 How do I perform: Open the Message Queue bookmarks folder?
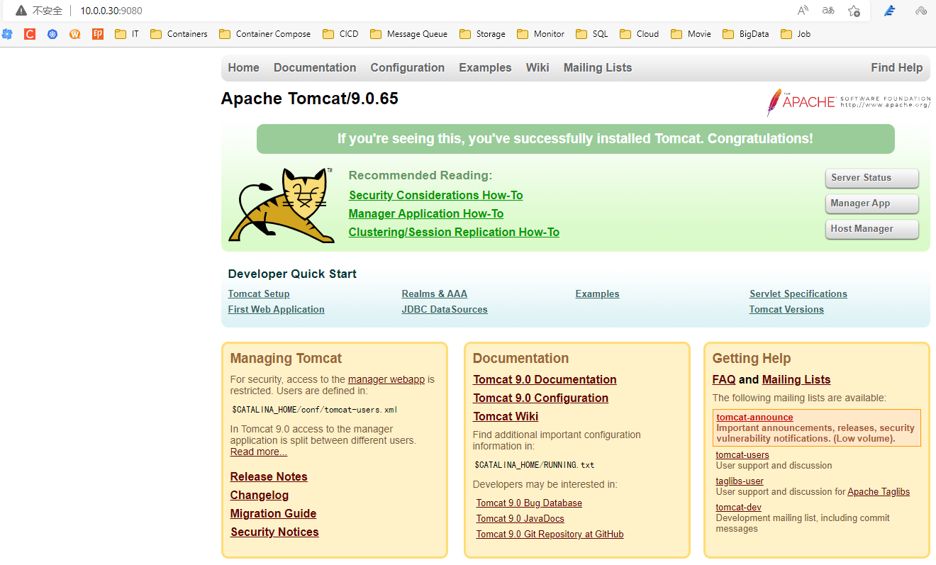pyautogui.click(x=409, y=33)
